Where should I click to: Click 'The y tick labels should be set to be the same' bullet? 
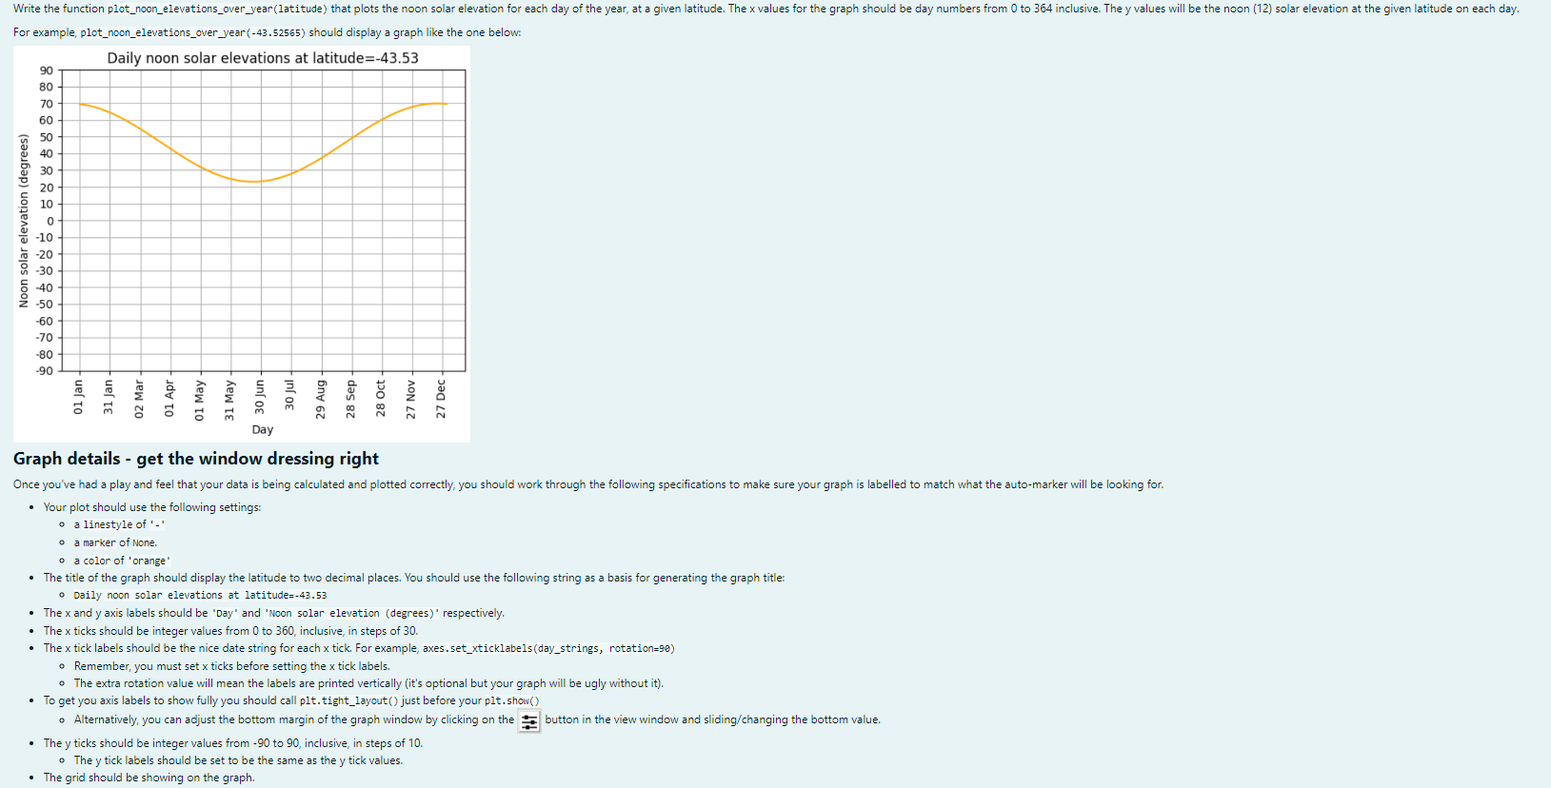tap(239, 760)
